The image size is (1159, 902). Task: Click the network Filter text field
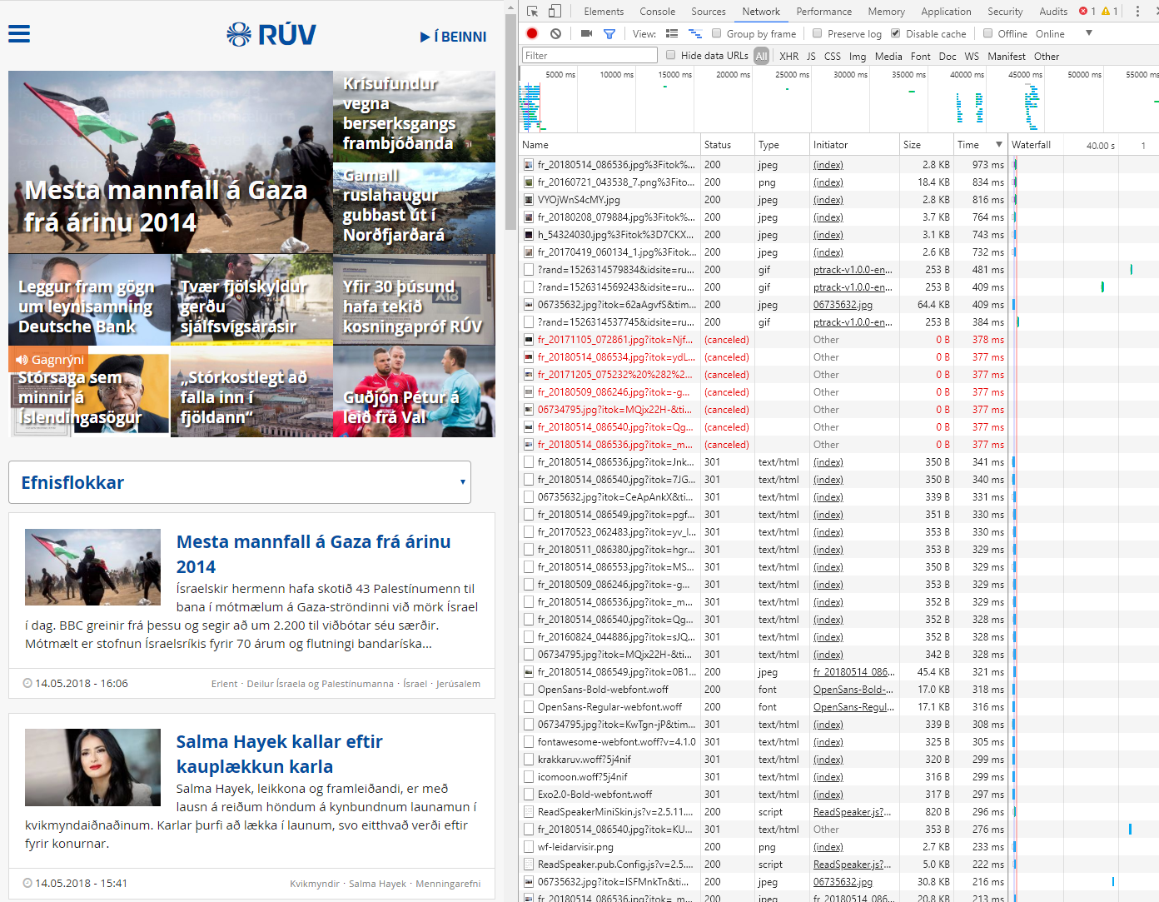click(x=589, y=56)
